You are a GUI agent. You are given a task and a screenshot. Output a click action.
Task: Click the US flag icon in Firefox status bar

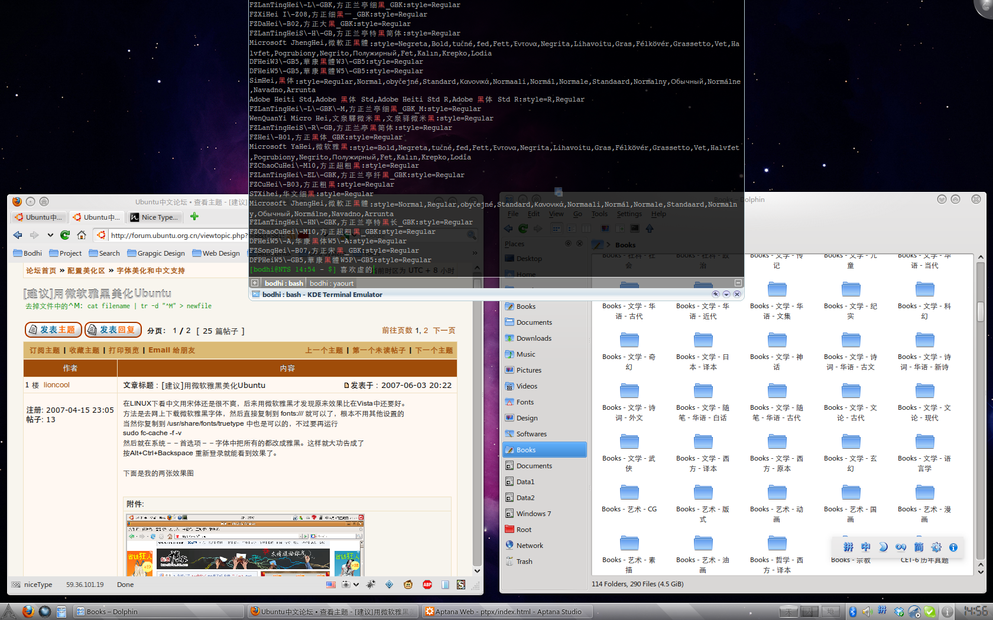point(331,585)
